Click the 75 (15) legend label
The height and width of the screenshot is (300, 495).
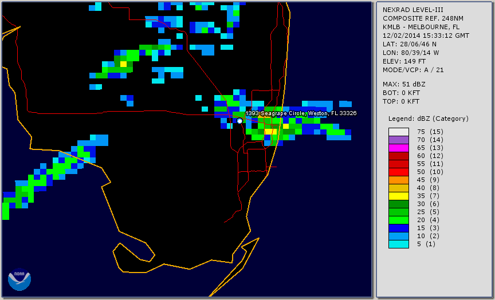point(430,132)
